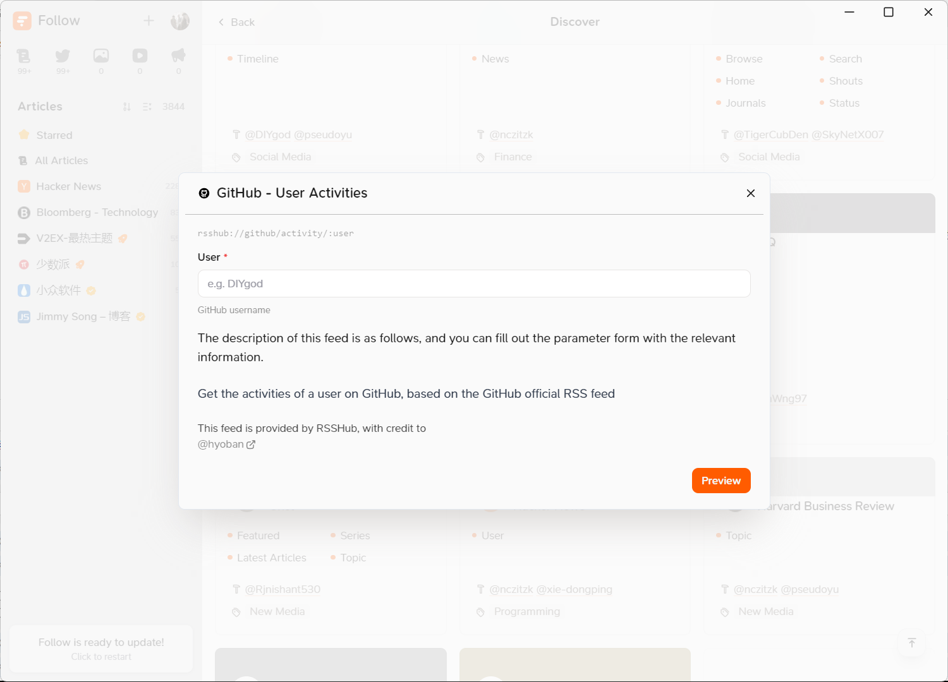Click the verified badge next to 小众软件
This screenshot has width=948, height=682.
[91, 290]
